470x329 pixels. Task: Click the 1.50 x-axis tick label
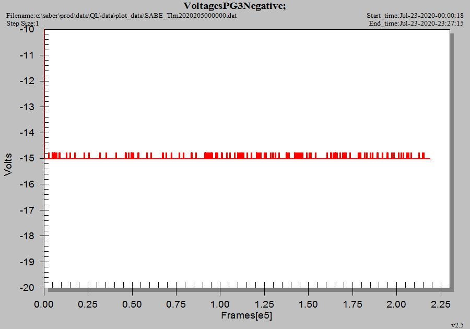pos(308,304)
